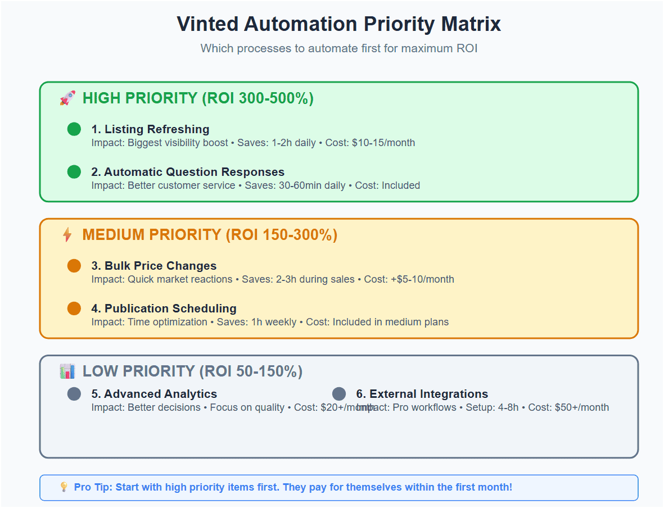Open the Listing Refreshing item title
This screenshot has width=664, height=508.
(150, 129)
